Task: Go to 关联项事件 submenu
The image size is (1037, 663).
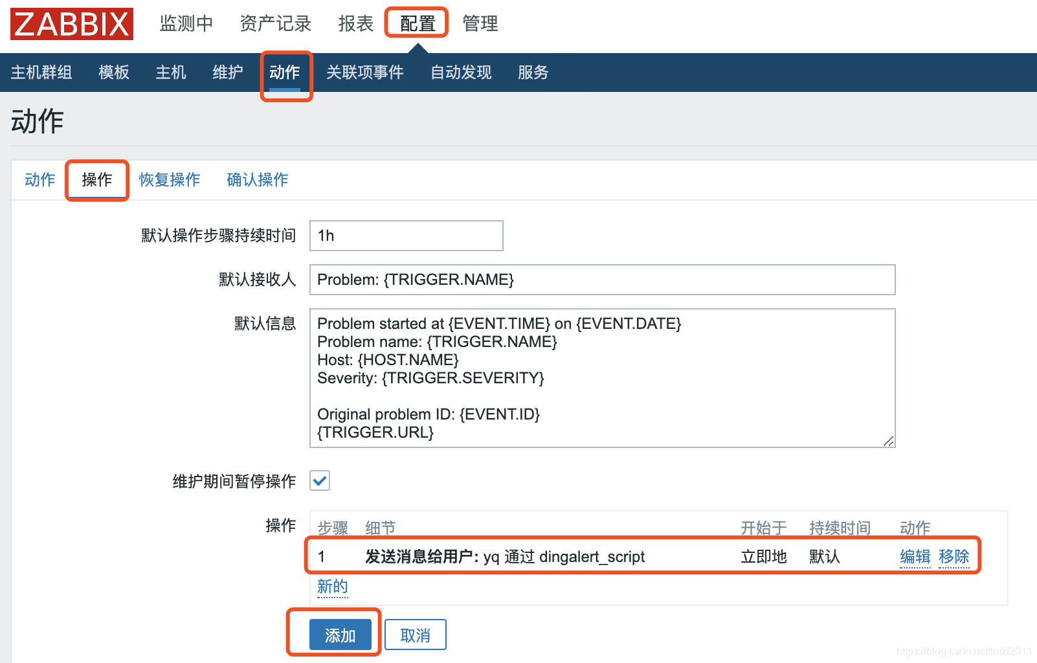Action: point(365,73)
